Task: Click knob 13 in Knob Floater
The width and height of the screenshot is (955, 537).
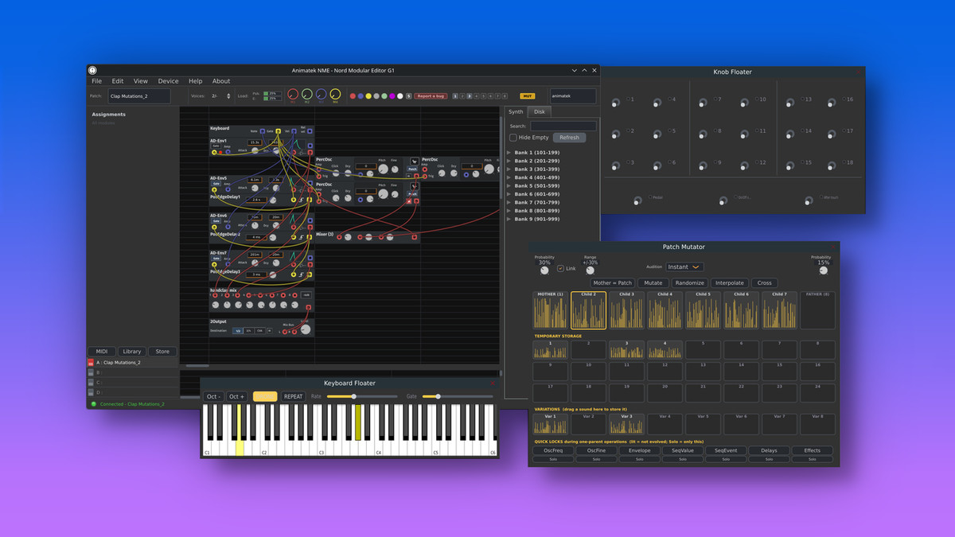Action: click(x=789, y=103)
